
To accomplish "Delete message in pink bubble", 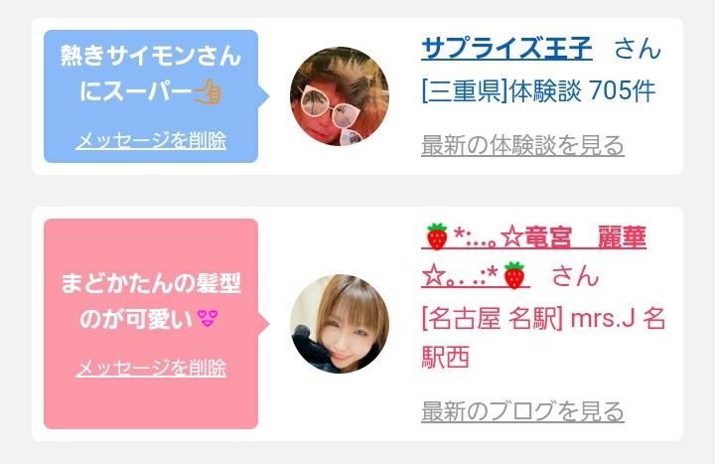I will (151, 369).
